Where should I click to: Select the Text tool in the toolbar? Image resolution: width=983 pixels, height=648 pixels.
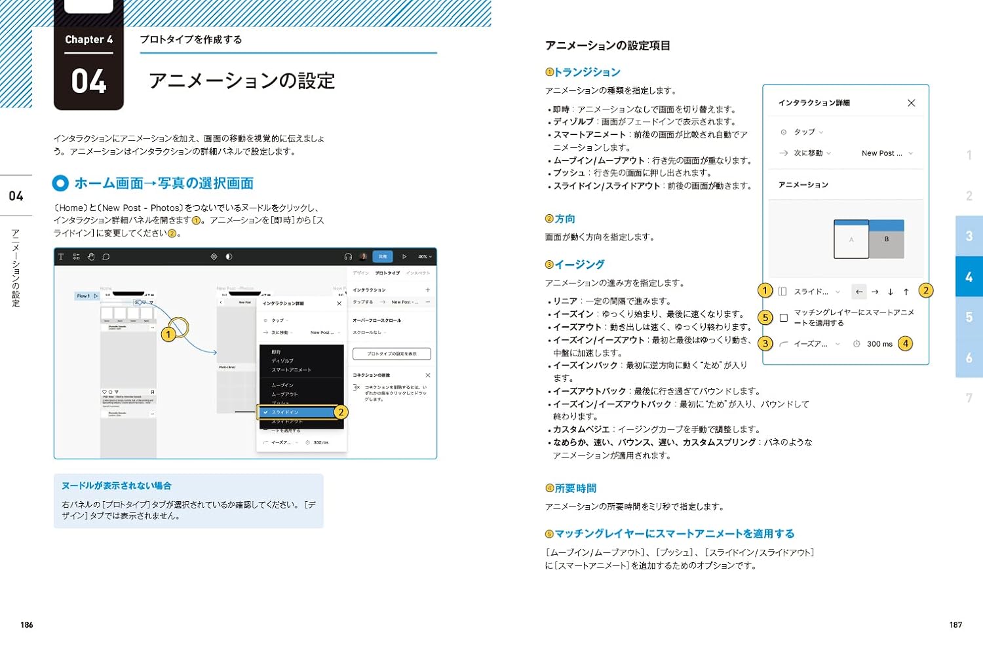point(61,257)
